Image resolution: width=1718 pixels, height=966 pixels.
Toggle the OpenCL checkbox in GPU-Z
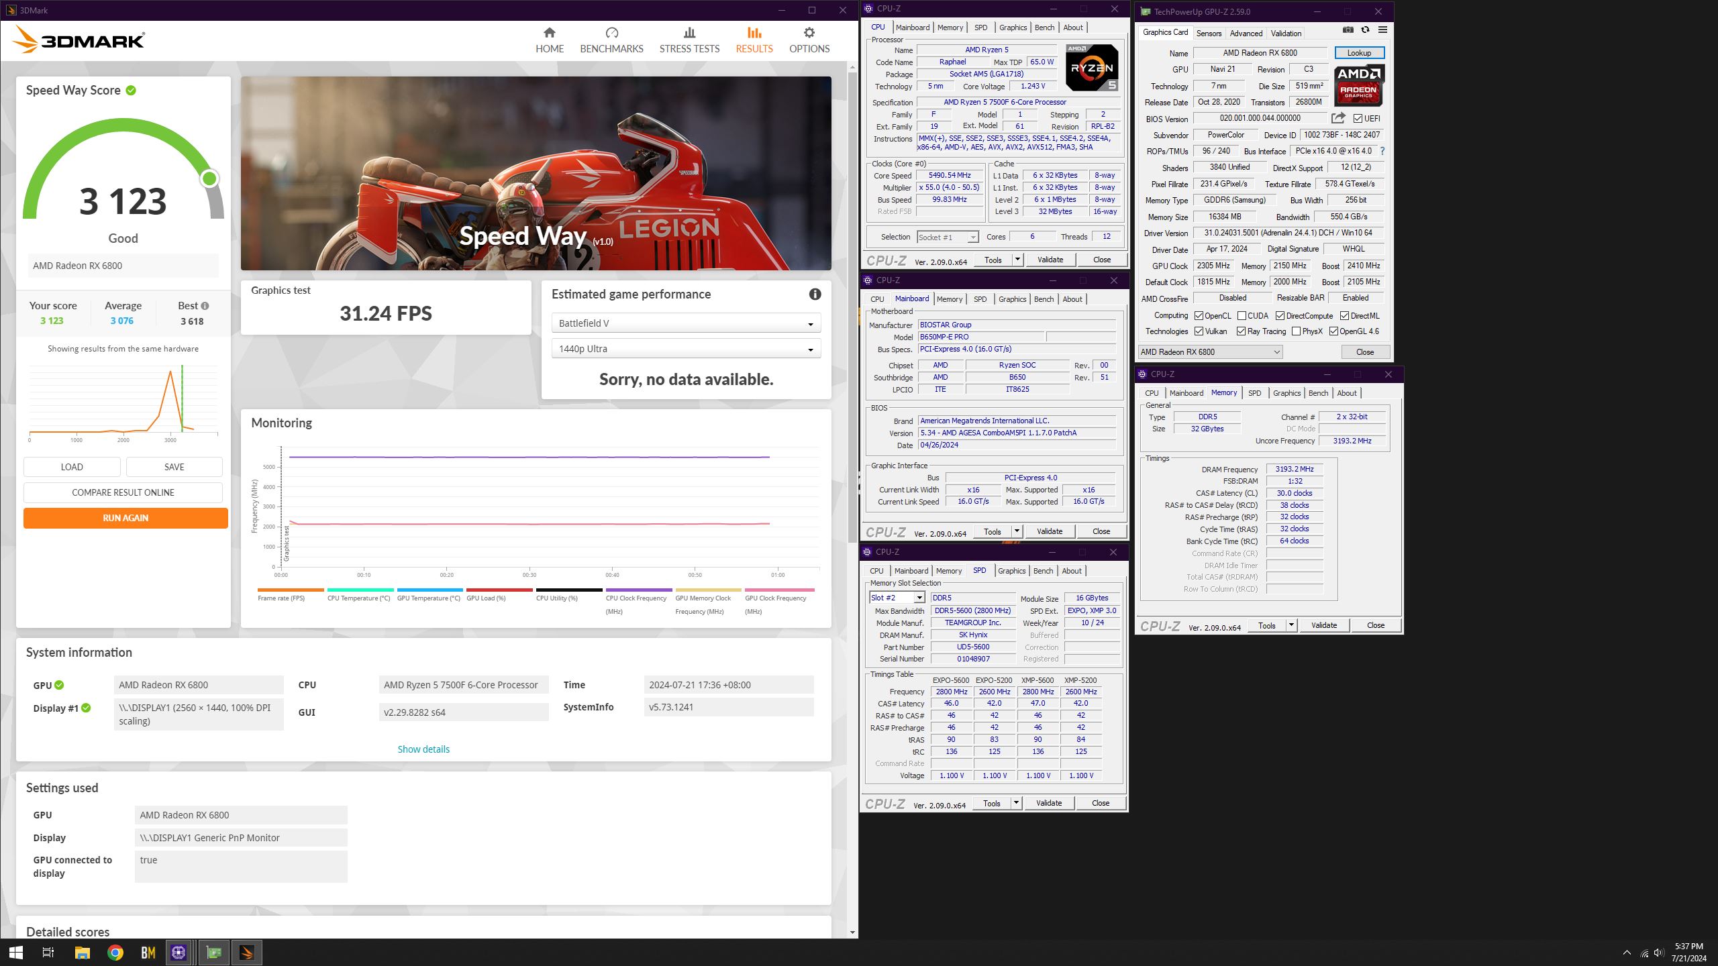click(x=1199, y=316)
